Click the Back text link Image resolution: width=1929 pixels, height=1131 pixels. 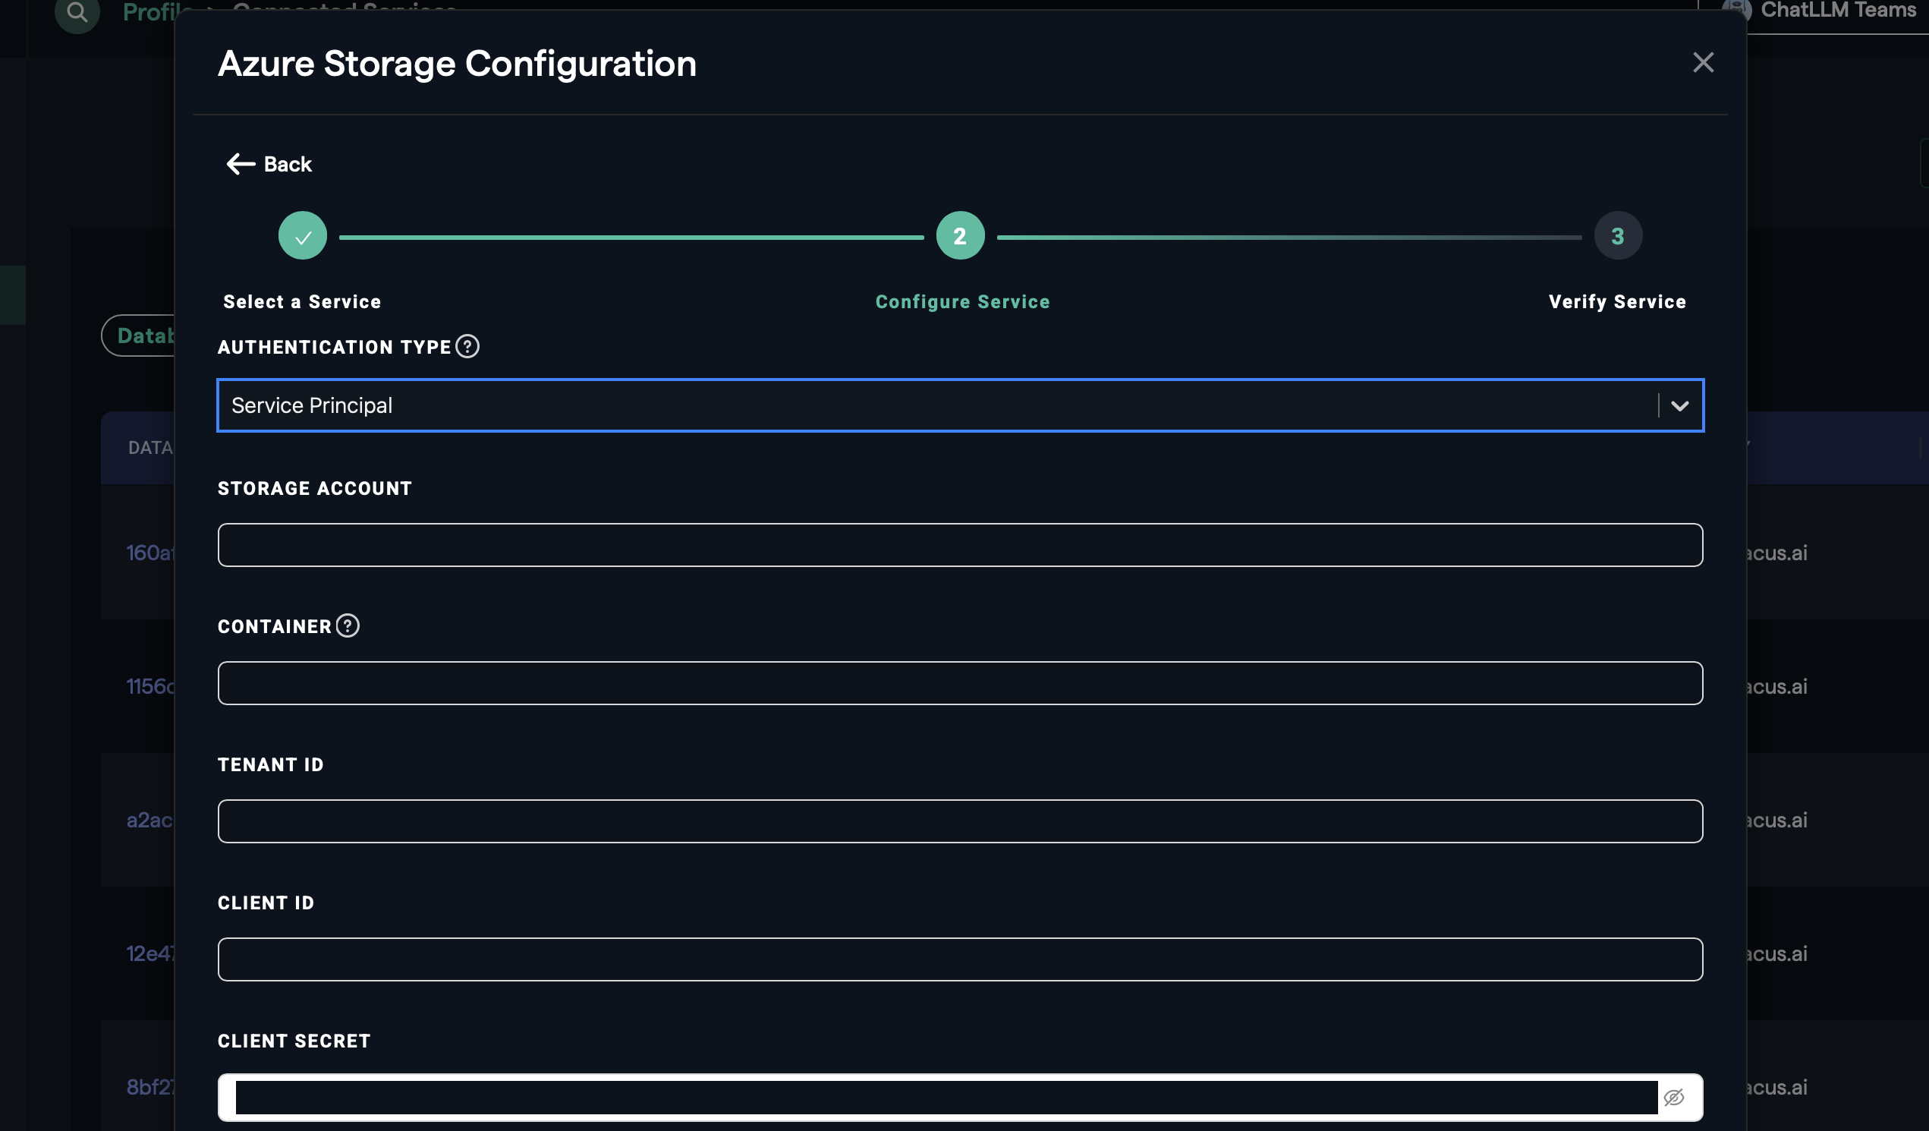tap(288, 164)
